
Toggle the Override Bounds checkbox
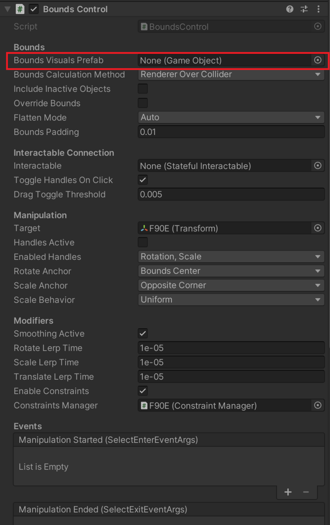click(143, 103)
